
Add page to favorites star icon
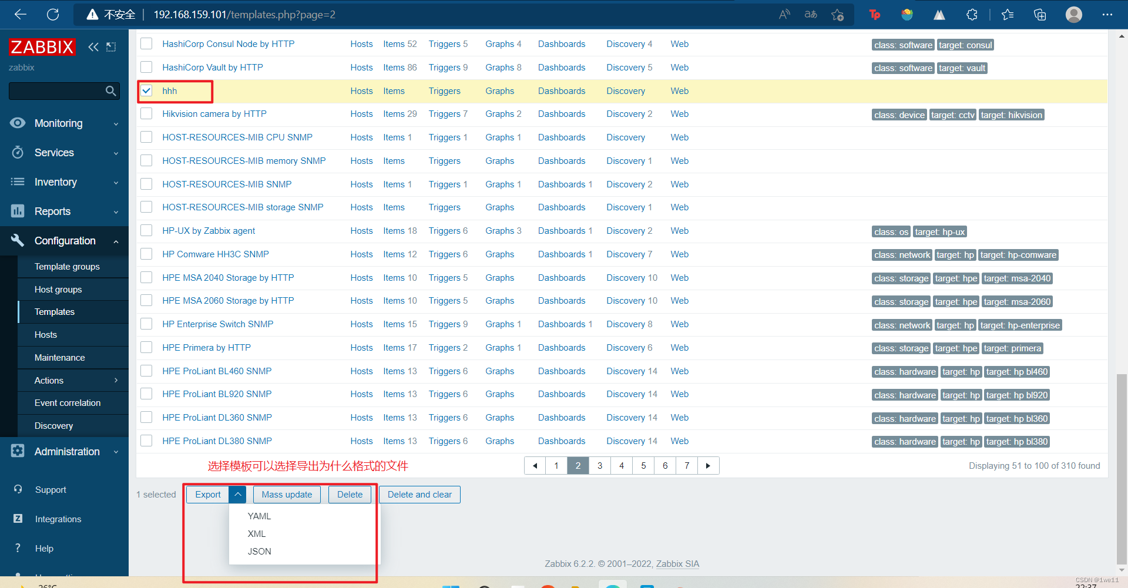point(838,15)
